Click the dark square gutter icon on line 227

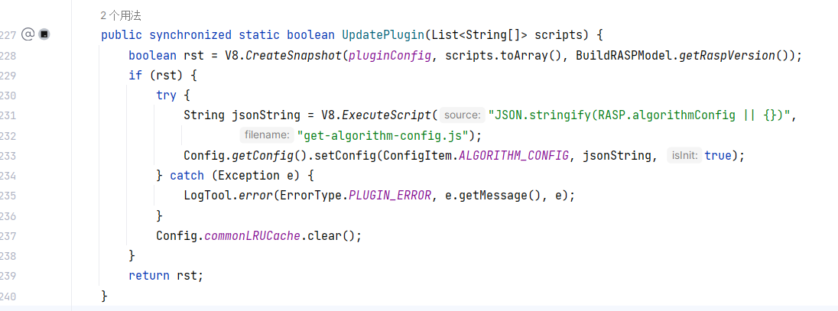[44, 34]
